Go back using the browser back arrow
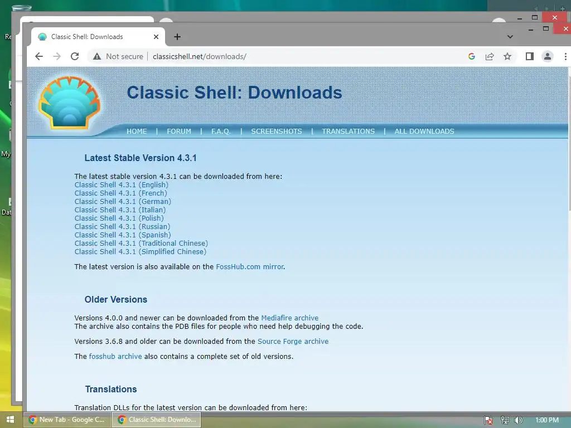Screen dimensions: 571x428 pyautogui.click(x=39, y=56)
